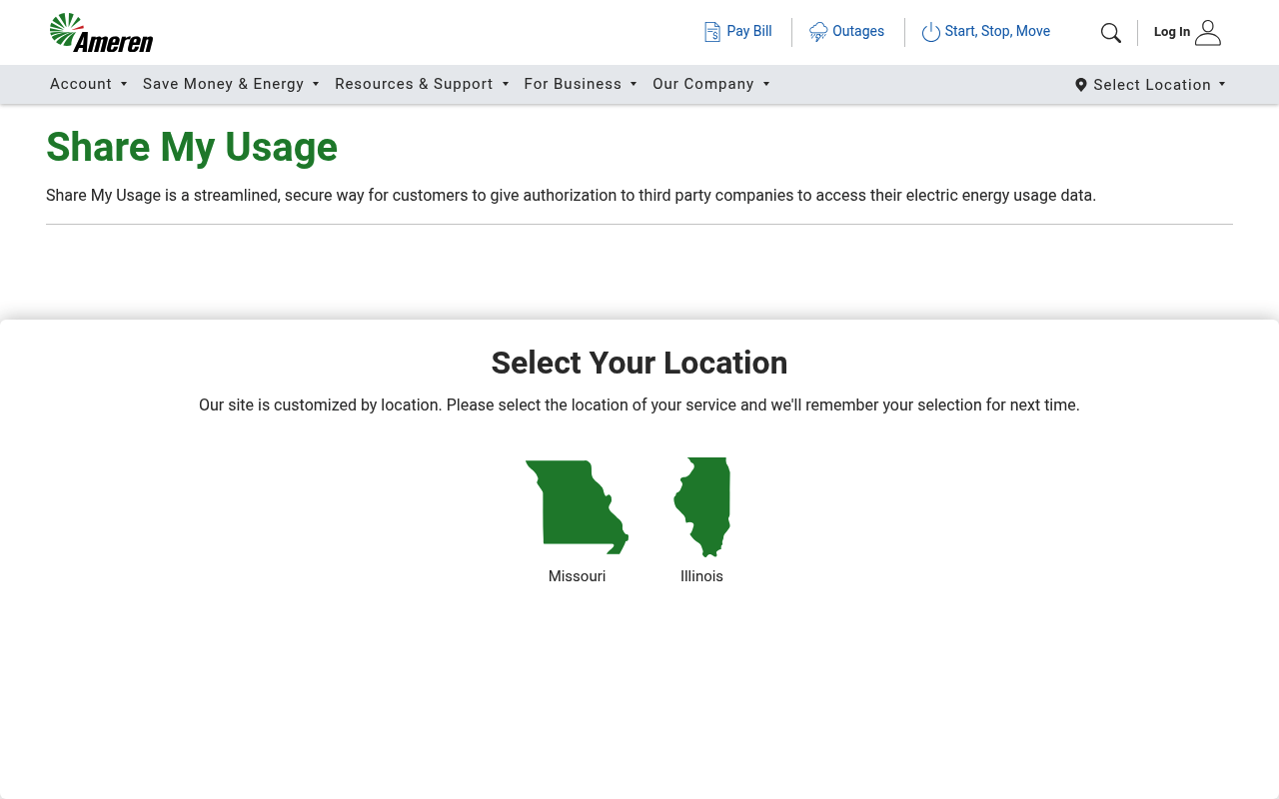Click the Share My Usage description sentence
Image resolution: width=1279 pixels, height=799 pixels.
pyautogui.click(x=571, y=195)
